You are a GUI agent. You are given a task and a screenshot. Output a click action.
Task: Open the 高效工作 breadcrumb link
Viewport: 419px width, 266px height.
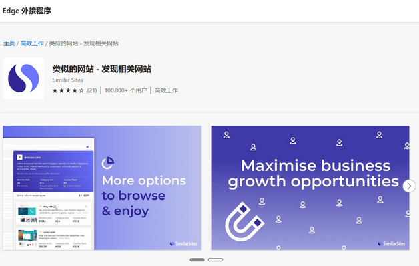[x=32, y=43]
